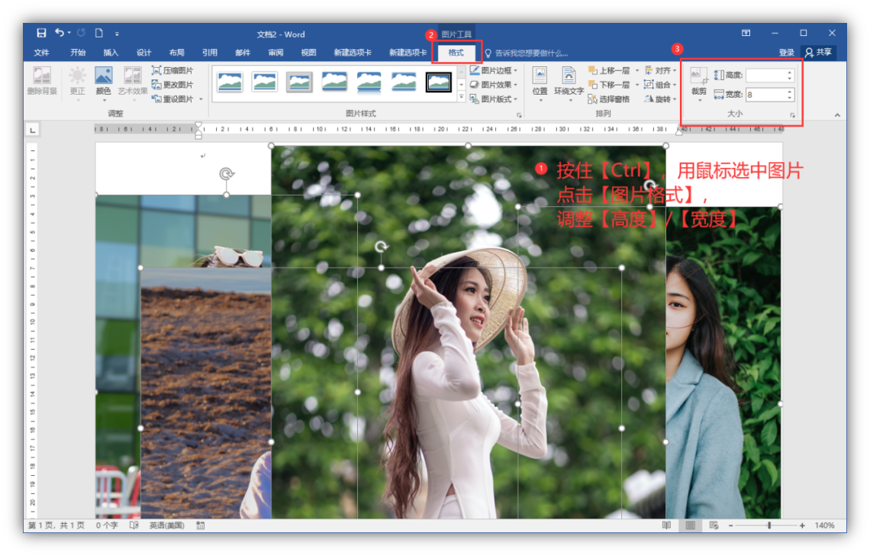
Task: Select the black double-frame picture style
Action: [x=438, y=82]
